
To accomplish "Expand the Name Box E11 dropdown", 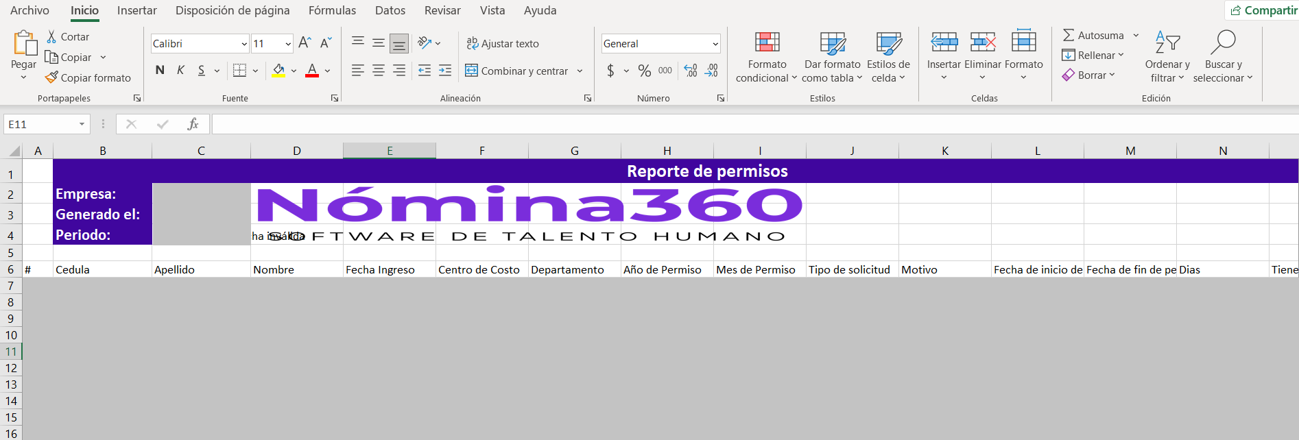I will pos(82,124).
